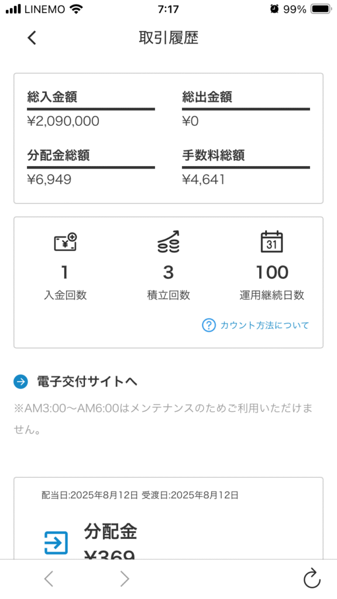Tap the stacked coins icon above 積立回数
Screen dimensions: 337x599
[168, 242]
